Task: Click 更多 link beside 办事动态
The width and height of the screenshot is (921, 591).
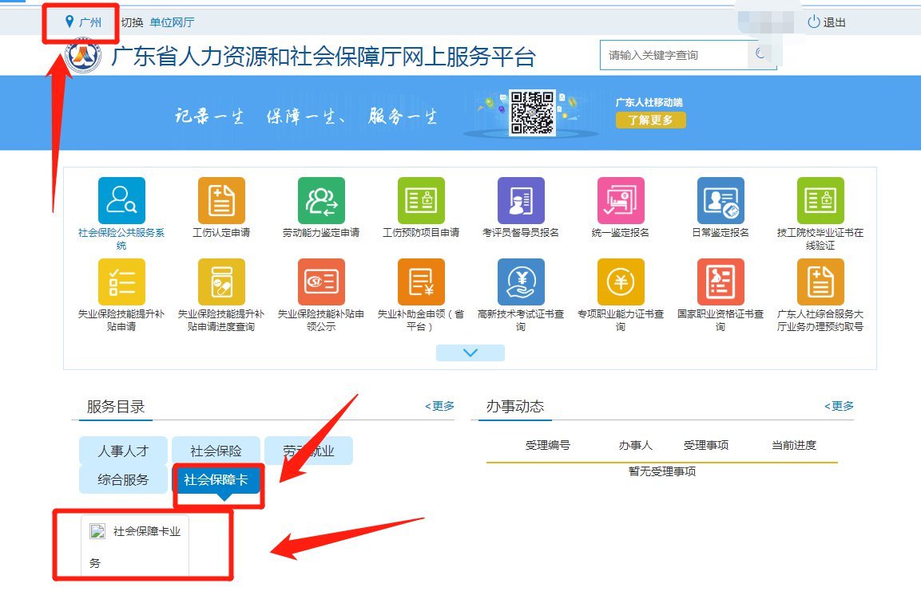Action: (839, 406)
